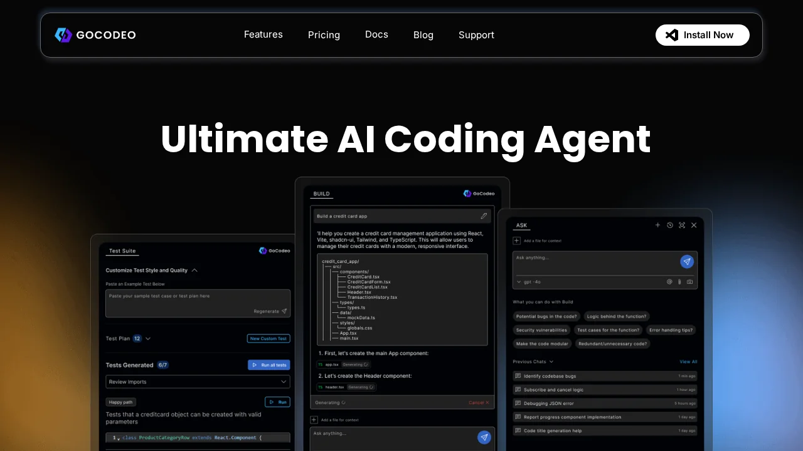Open chat history using the clock icon
This screenshot has width=803, height=451.
tap(669, 225)
